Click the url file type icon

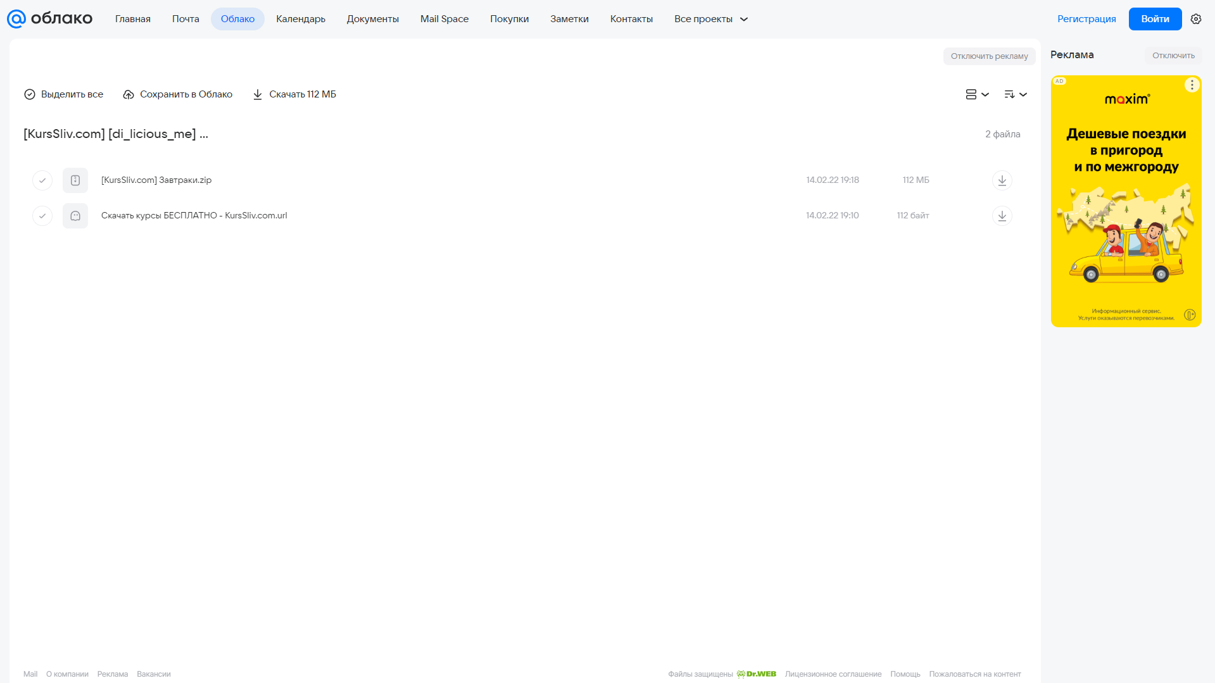pos(75,216)
